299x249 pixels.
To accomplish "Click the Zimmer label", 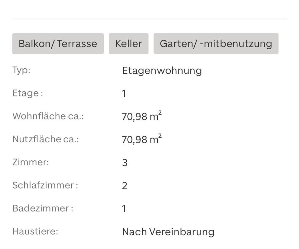I will pyautogui.click(x=31, y=162).
